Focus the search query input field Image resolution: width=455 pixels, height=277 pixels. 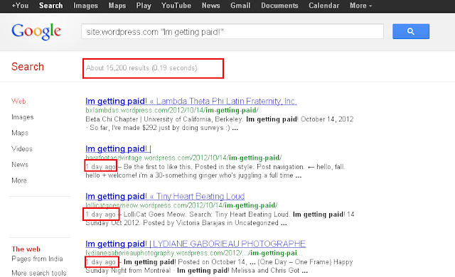[x=232, y=31]
